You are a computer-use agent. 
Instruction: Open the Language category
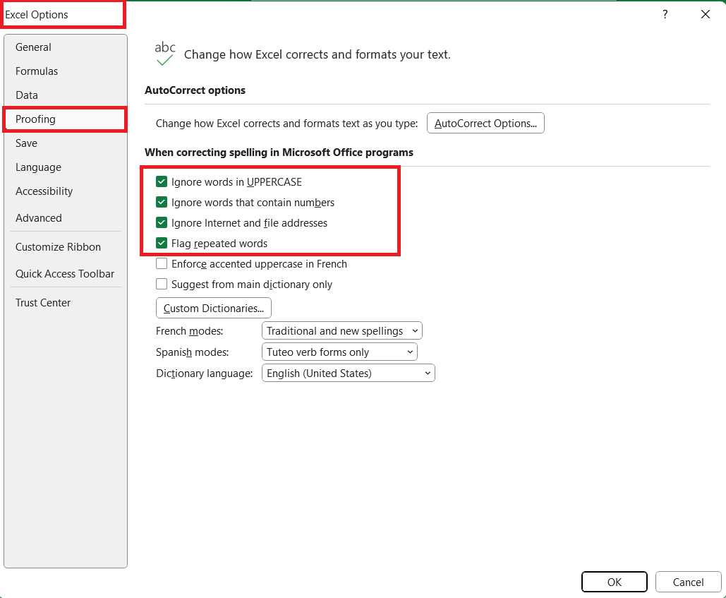pyautogui.click(x=66, y=167)
